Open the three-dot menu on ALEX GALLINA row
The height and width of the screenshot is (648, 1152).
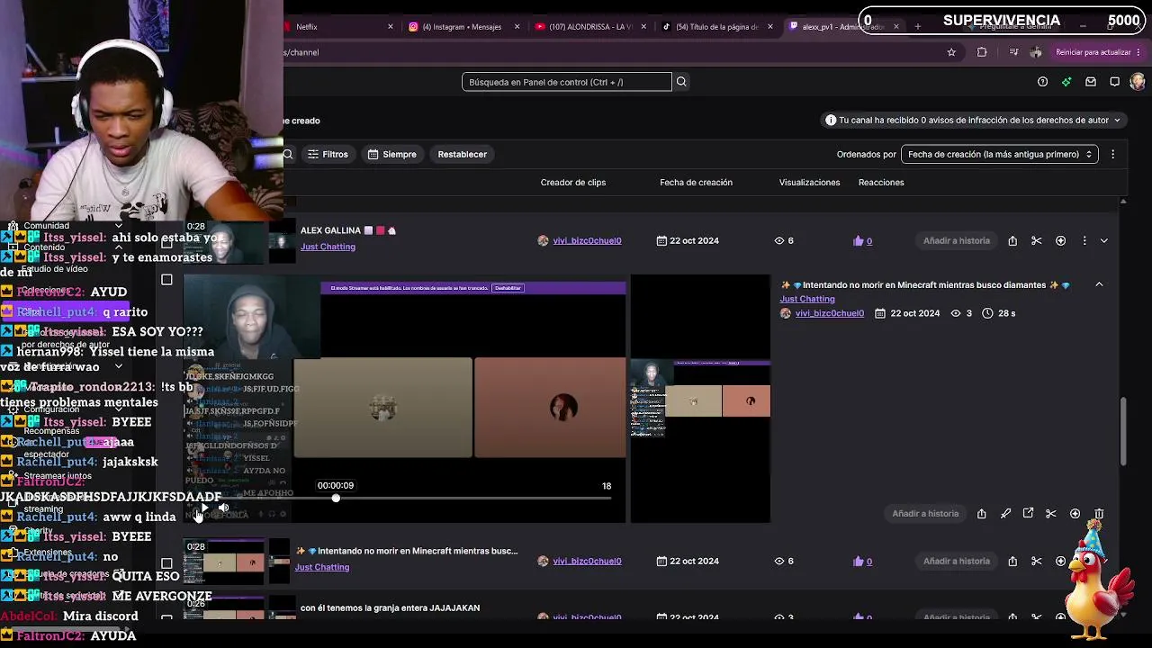pos(1084,241)
